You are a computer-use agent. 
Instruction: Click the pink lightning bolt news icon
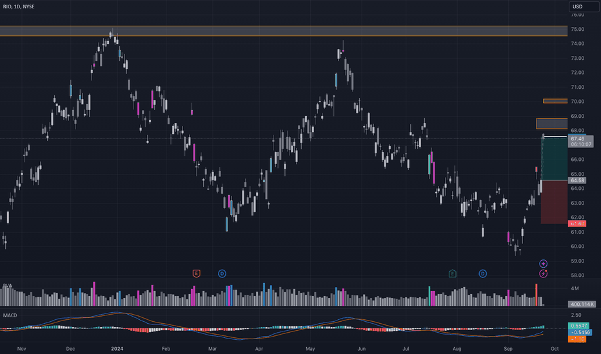point(543,274)
